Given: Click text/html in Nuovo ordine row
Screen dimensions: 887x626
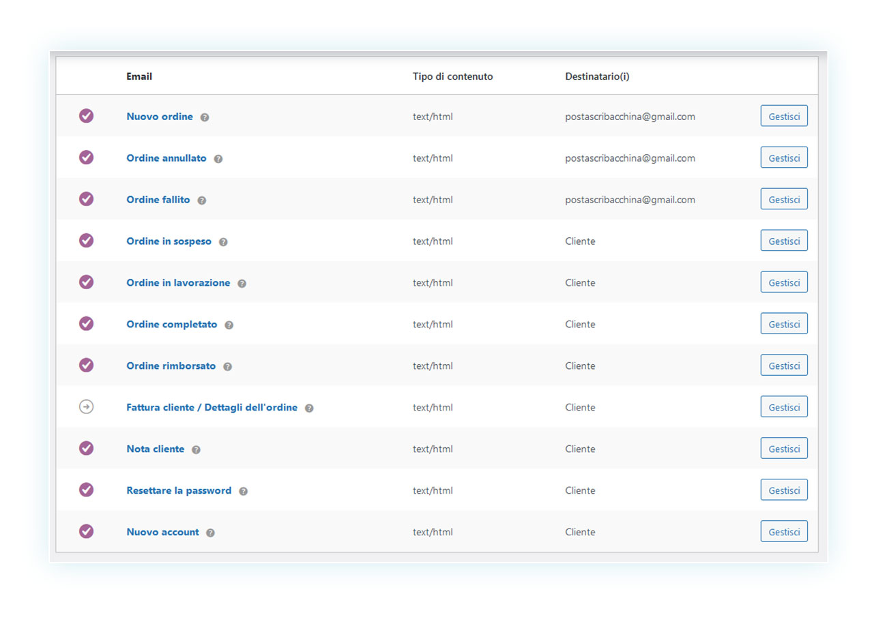Looking at the screenshot, I should point(433,117).
